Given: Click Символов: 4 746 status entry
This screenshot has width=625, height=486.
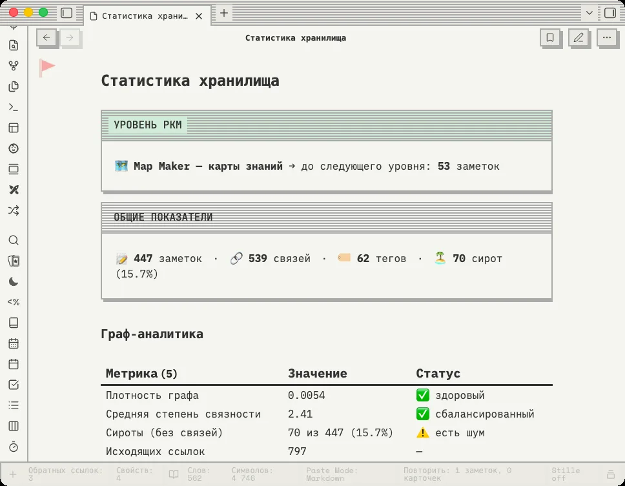Looking at the screenshot, I should pyautogui.click(x=252, y=474).
